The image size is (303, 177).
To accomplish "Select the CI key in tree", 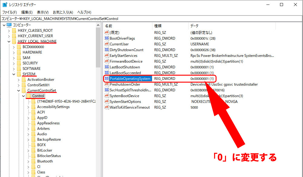I will [x=39, y=166].
